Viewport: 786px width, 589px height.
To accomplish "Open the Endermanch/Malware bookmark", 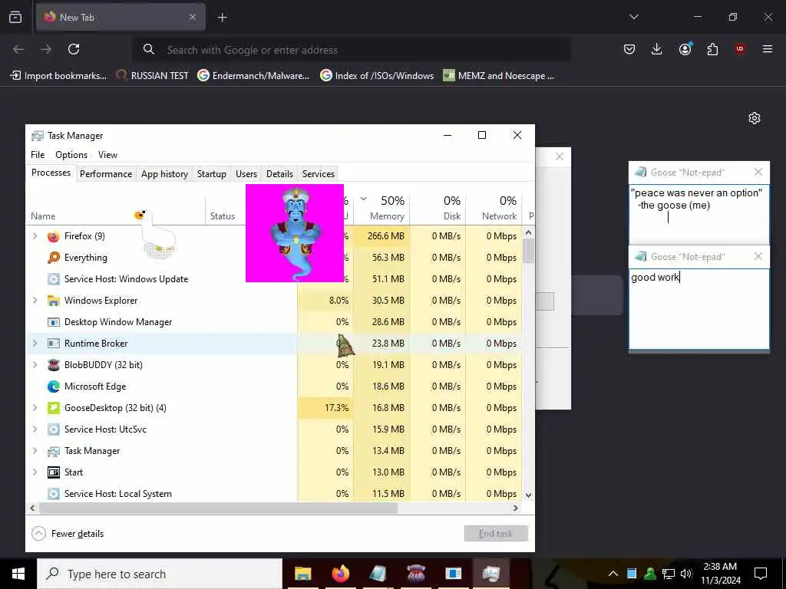I will (x=253, y=76).
